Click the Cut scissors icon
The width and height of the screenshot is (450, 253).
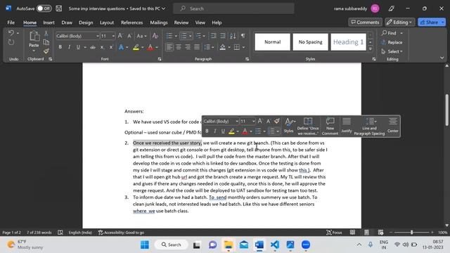tap(46, 34)
